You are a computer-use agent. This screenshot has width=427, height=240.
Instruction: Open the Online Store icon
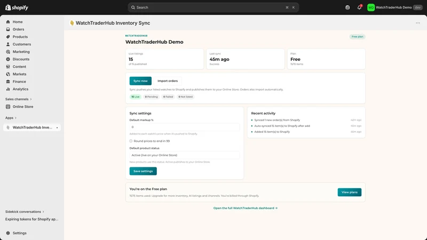[8, 107]
